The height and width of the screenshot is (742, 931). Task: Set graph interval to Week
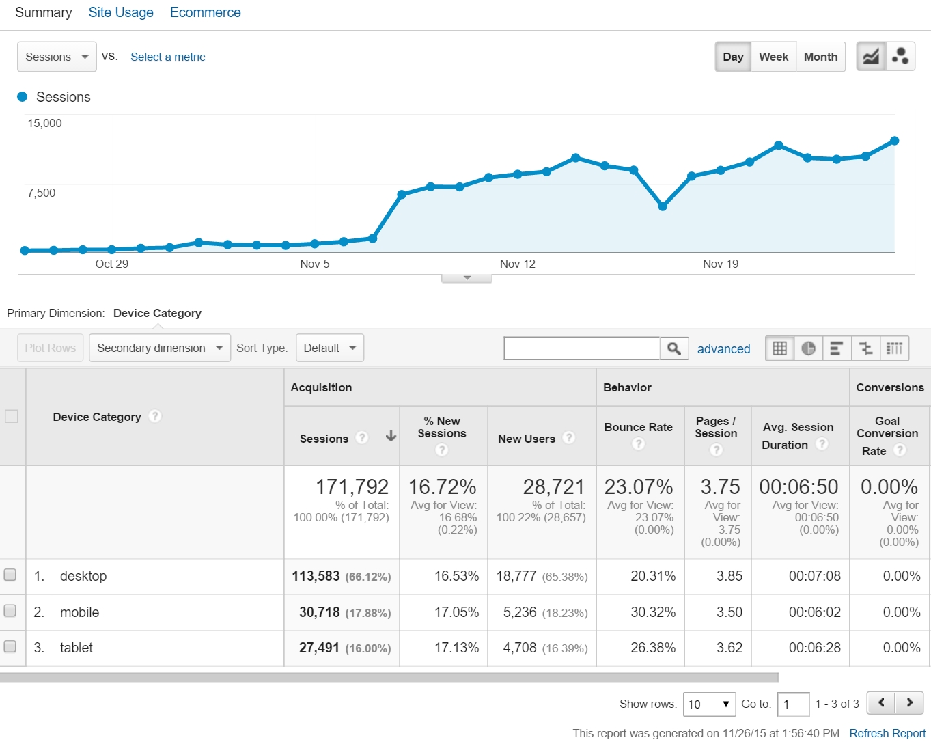pos(773,57)
